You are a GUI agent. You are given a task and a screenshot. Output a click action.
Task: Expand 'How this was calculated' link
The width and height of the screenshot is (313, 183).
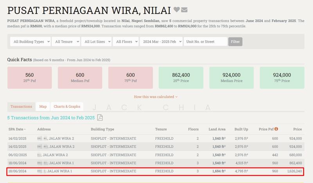(156, 96)
